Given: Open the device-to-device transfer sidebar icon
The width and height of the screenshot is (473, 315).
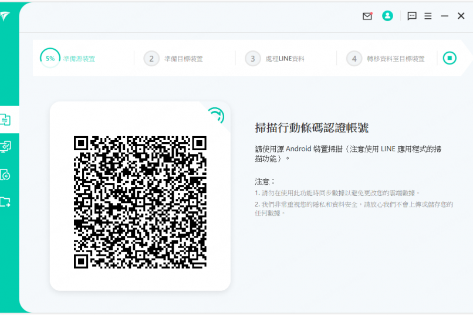Looking at the screenshot, I should (5, 120).
